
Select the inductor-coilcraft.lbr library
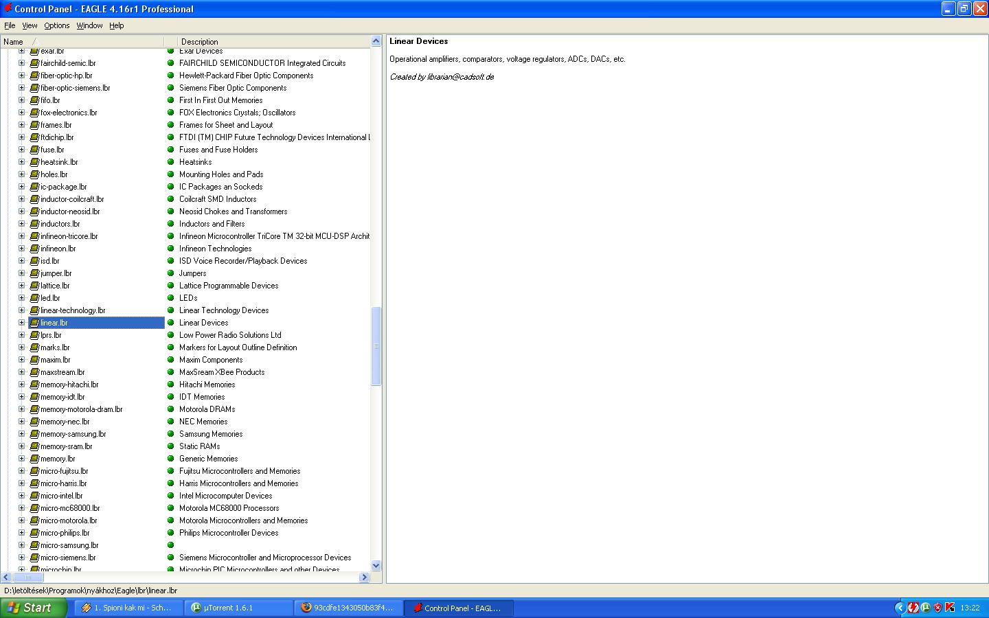[x=72, y=199]
